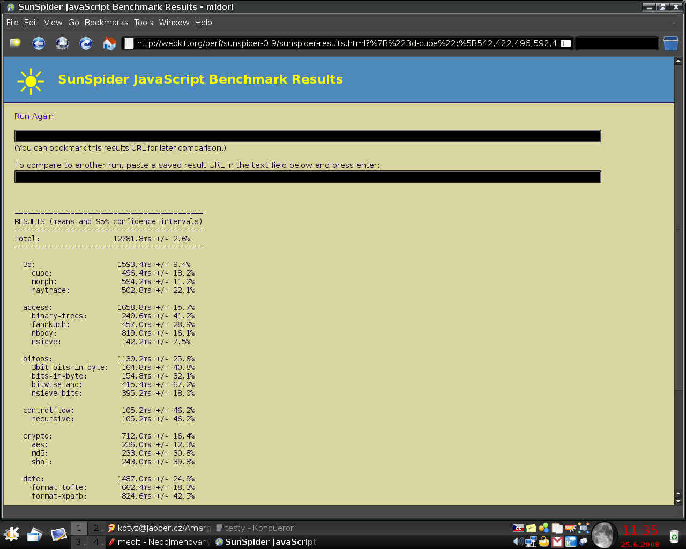Click the new tab icon in toolbar
Image resolution: width=686 pixels, height=549 pixels.
(x=15, y=43)
